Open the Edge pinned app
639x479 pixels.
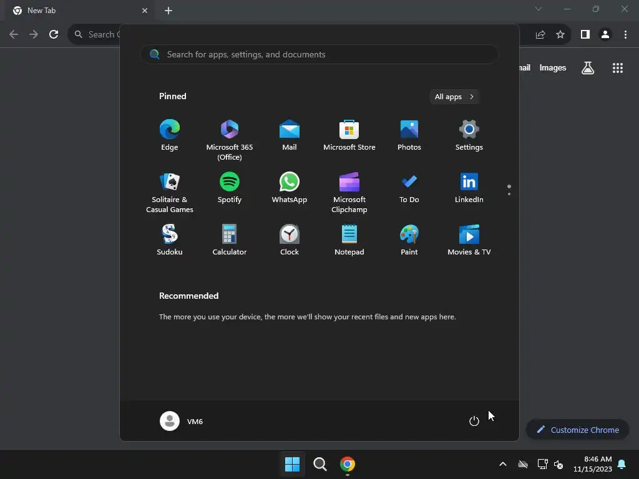pos(170,135)
